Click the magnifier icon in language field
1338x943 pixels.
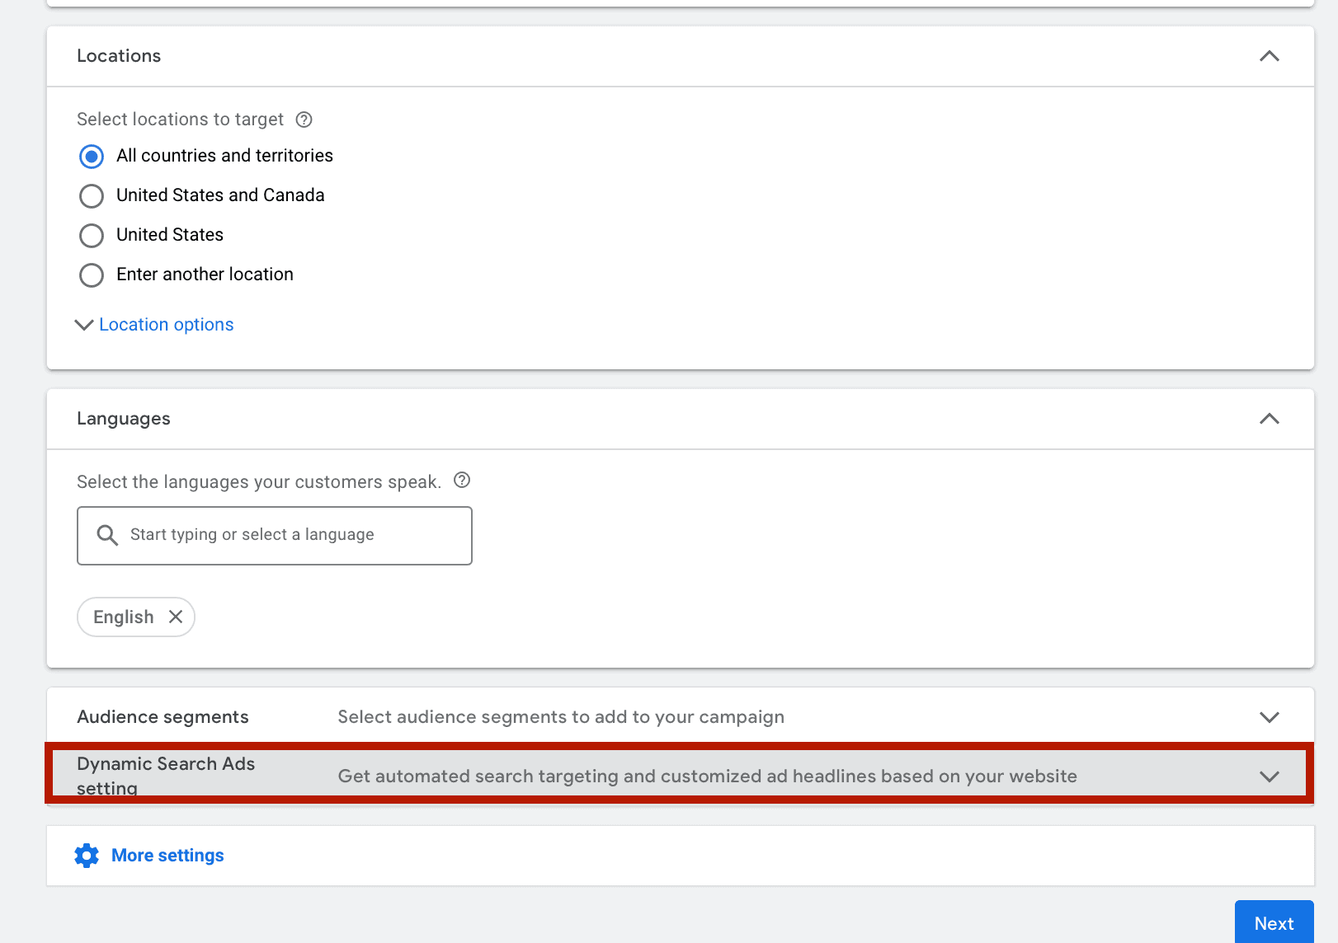(107, 535)
